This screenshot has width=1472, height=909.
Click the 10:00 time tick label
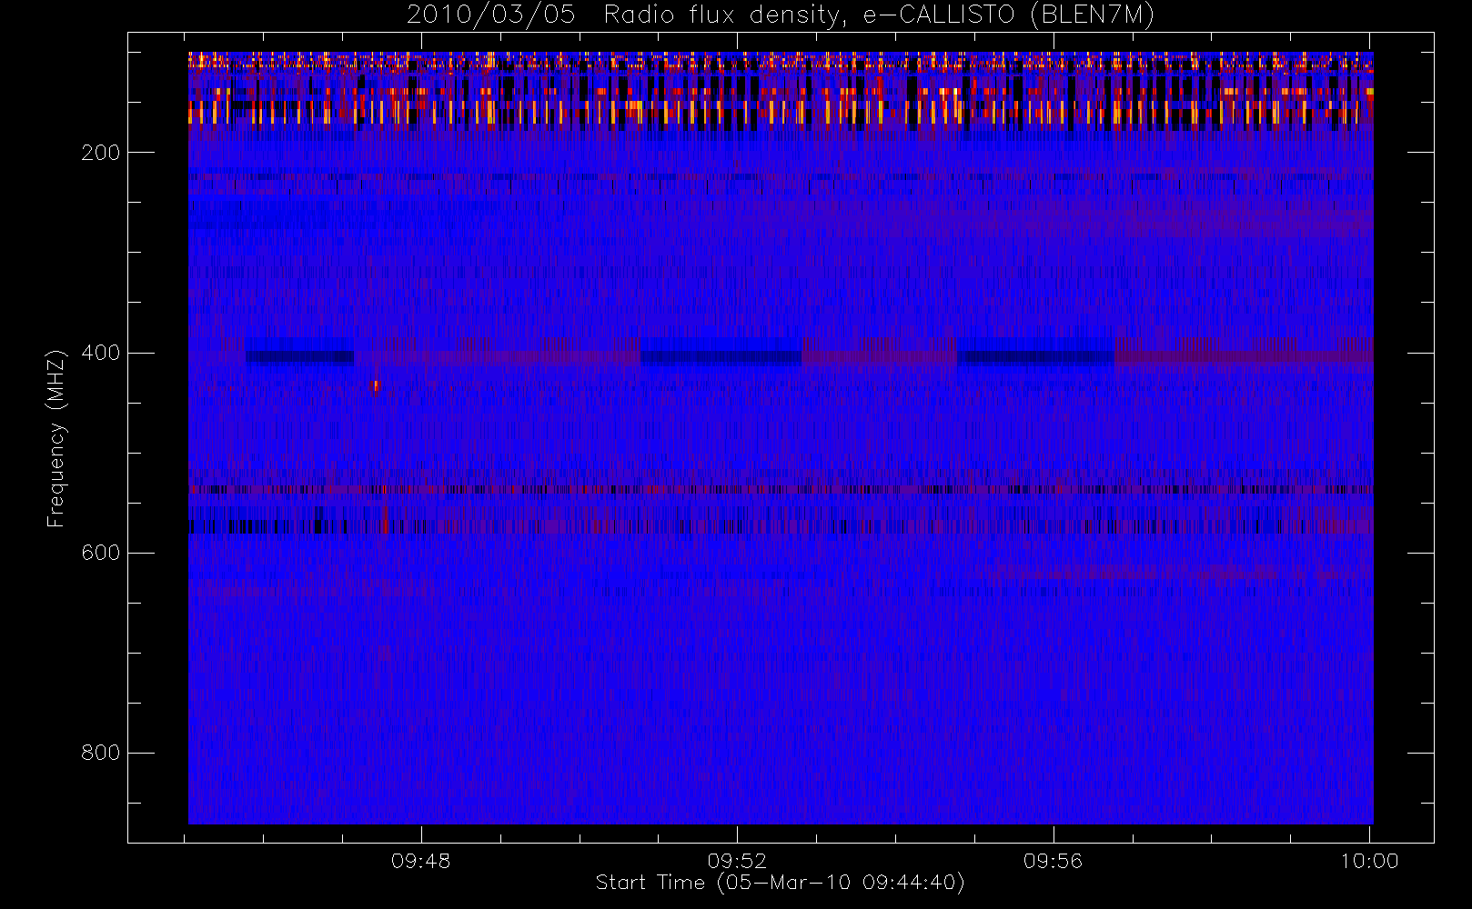tap(1369, 861)
